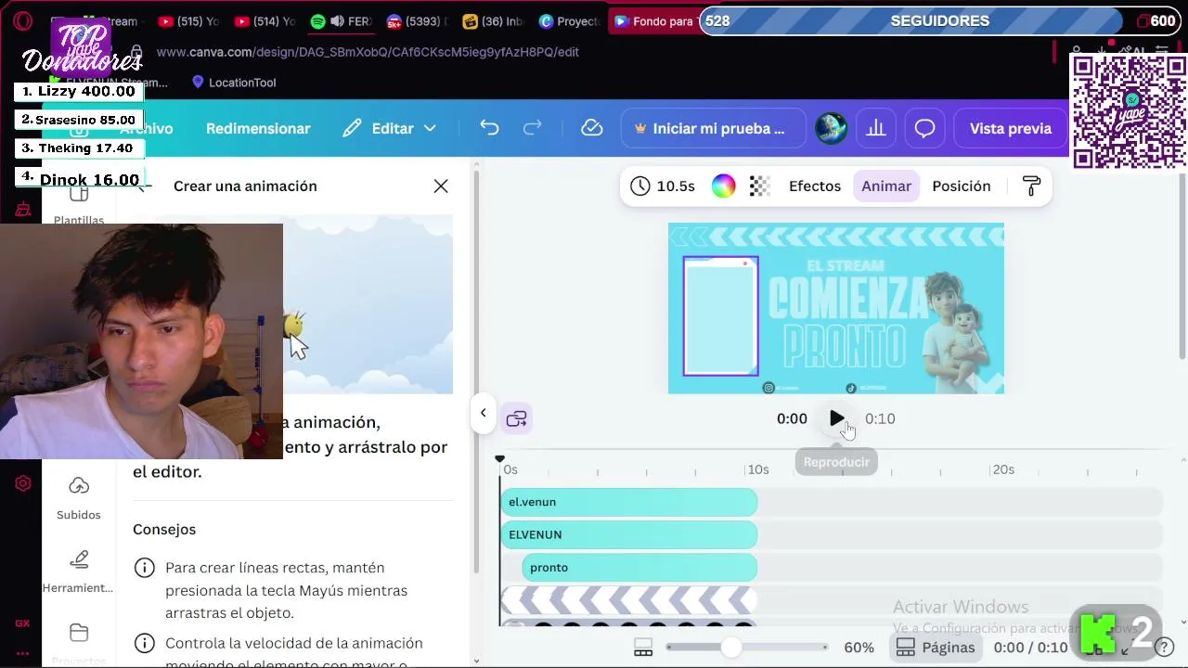
Task: Open the Efectos options
Action: (815, 186)
